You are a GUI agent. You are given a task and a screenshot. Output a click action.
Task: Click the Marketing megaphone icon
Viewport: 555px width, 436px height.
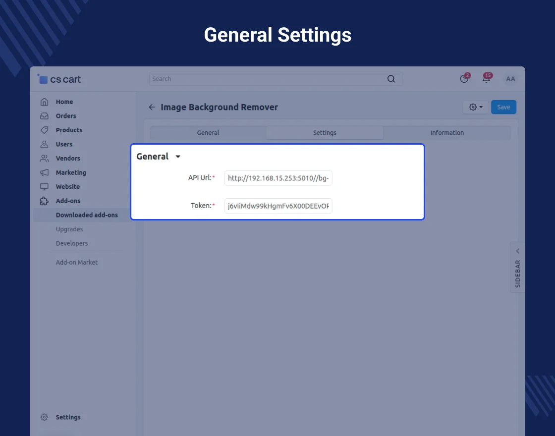45,173
